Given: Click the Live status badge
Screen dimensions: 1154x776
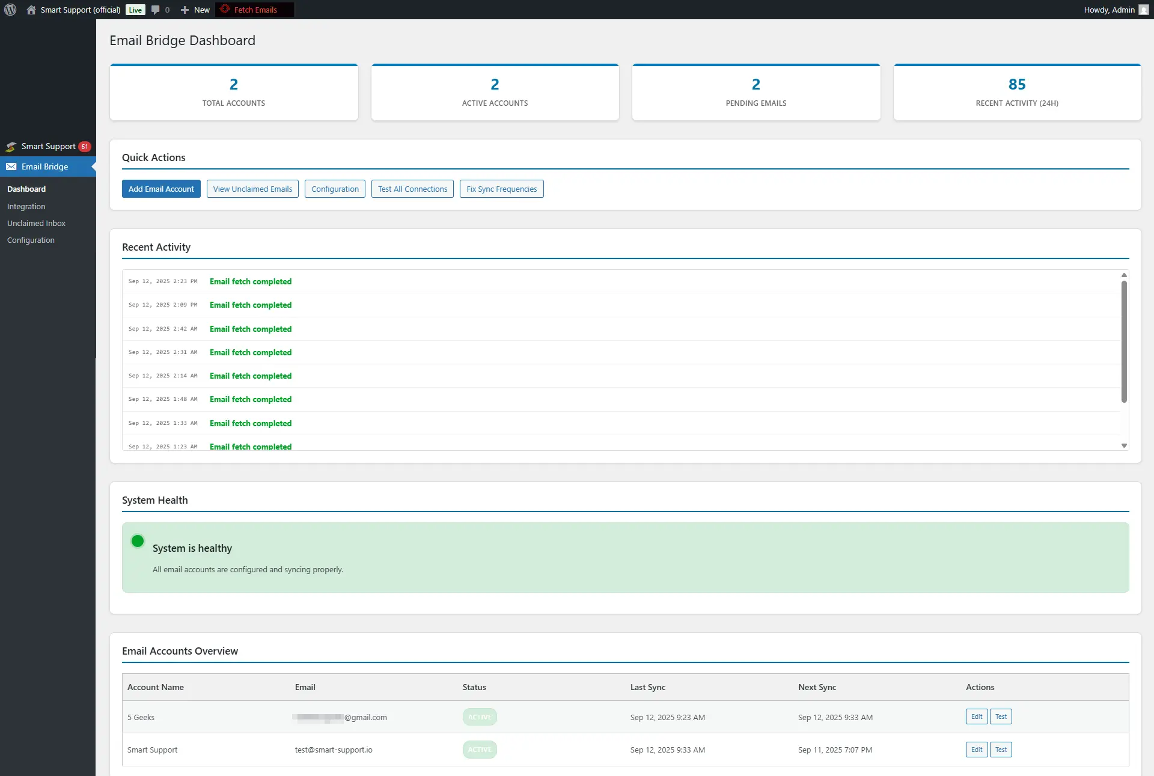Looking at the screenshot, I should coord(135,10).
